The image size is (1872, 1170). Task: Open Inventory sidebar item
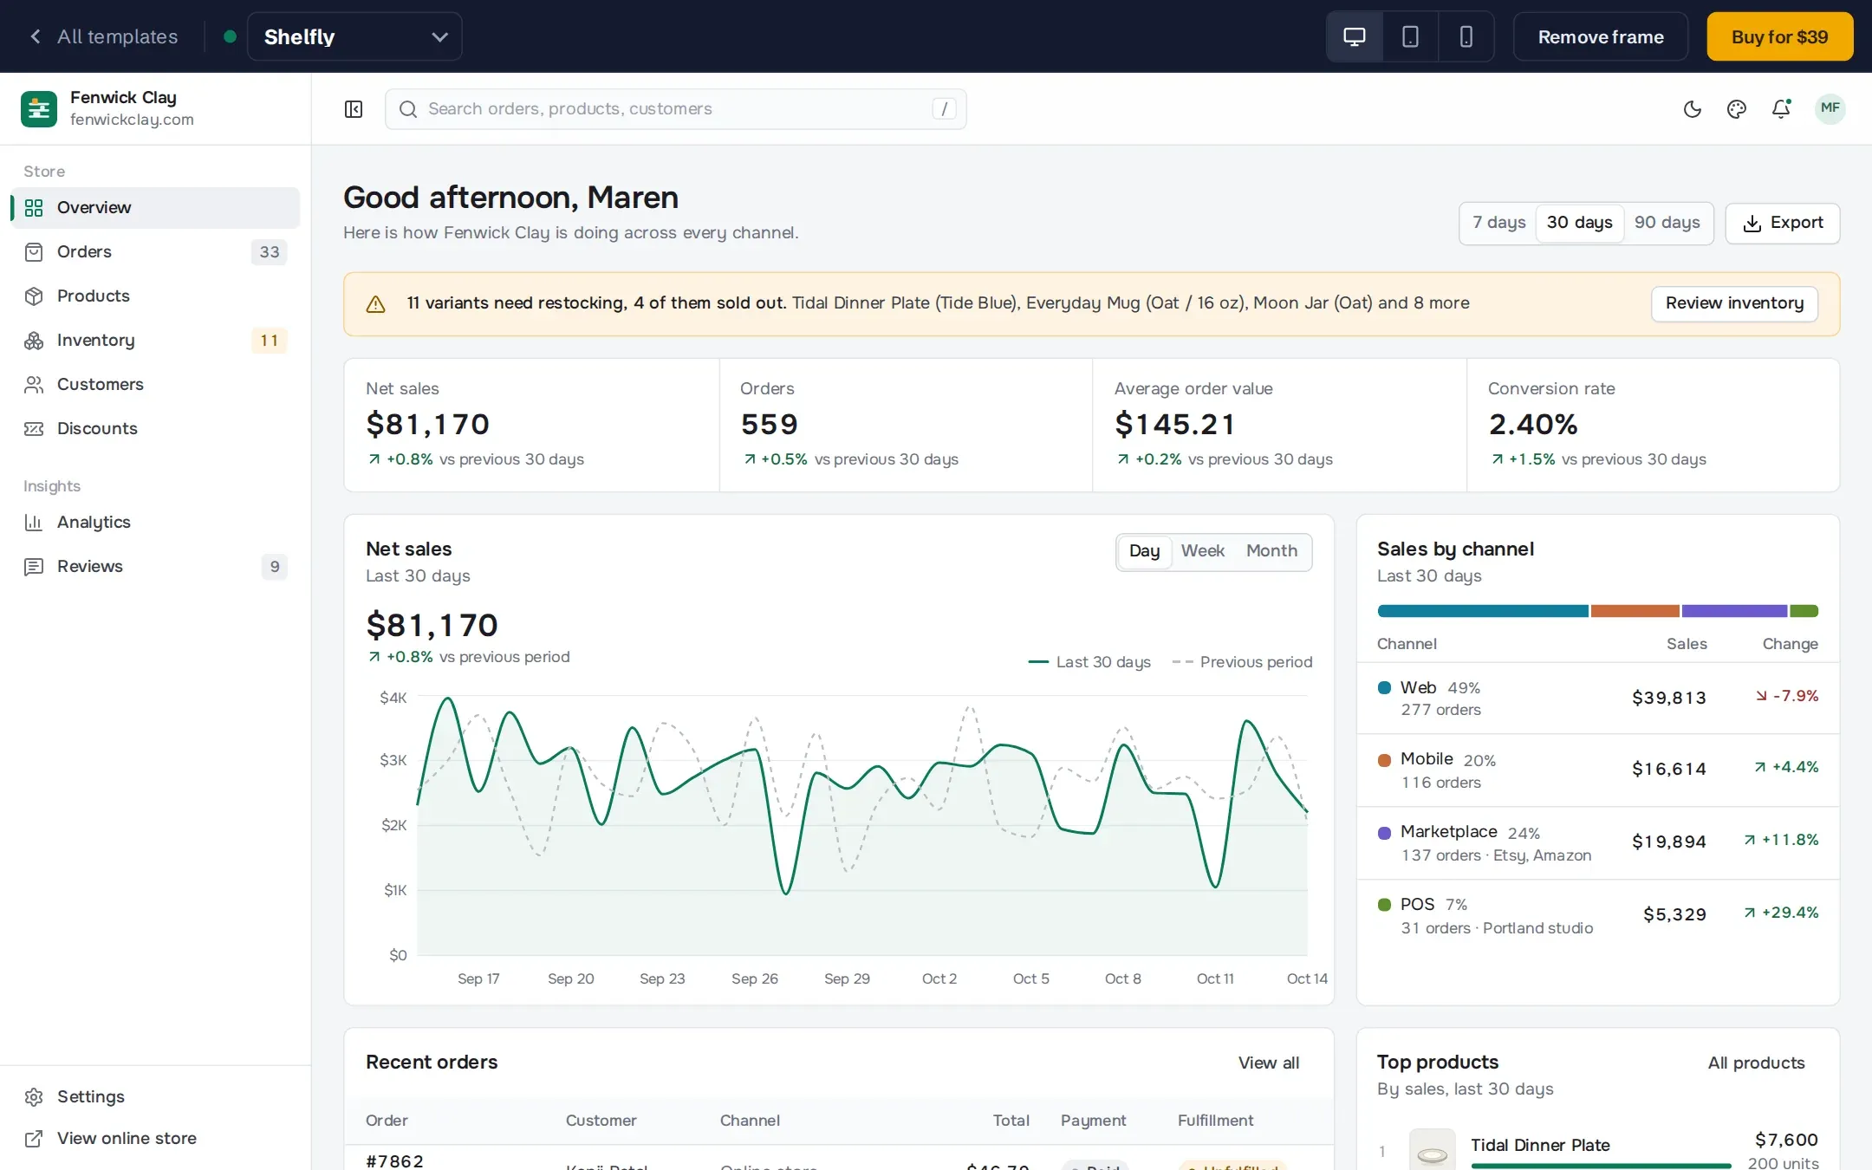[x=156, y=341]
